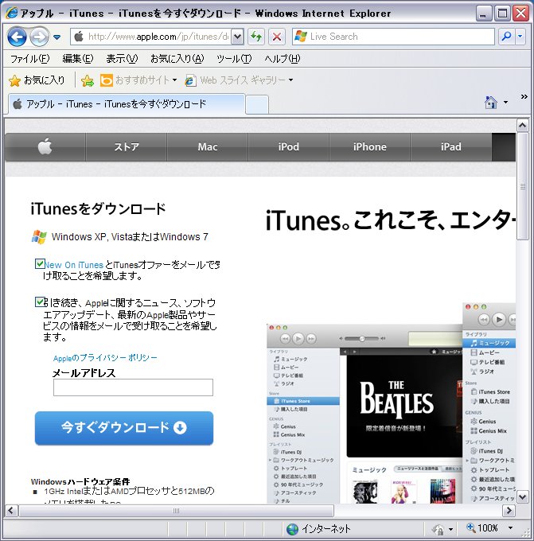The width and height of the screenshot is (534, 541).
Task: Open the zoom level dropdown arrow
Action: (511, 528)
